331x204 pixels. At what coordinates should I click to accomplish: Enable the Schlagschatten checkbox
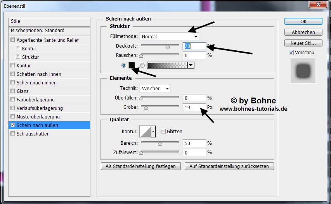13,134
